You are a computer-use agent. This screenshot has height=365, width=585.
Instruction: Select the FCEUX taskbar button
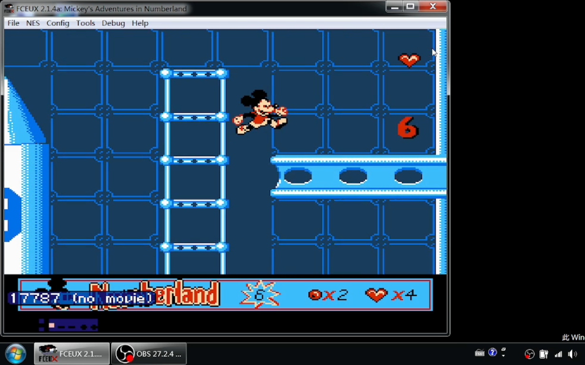72,354
